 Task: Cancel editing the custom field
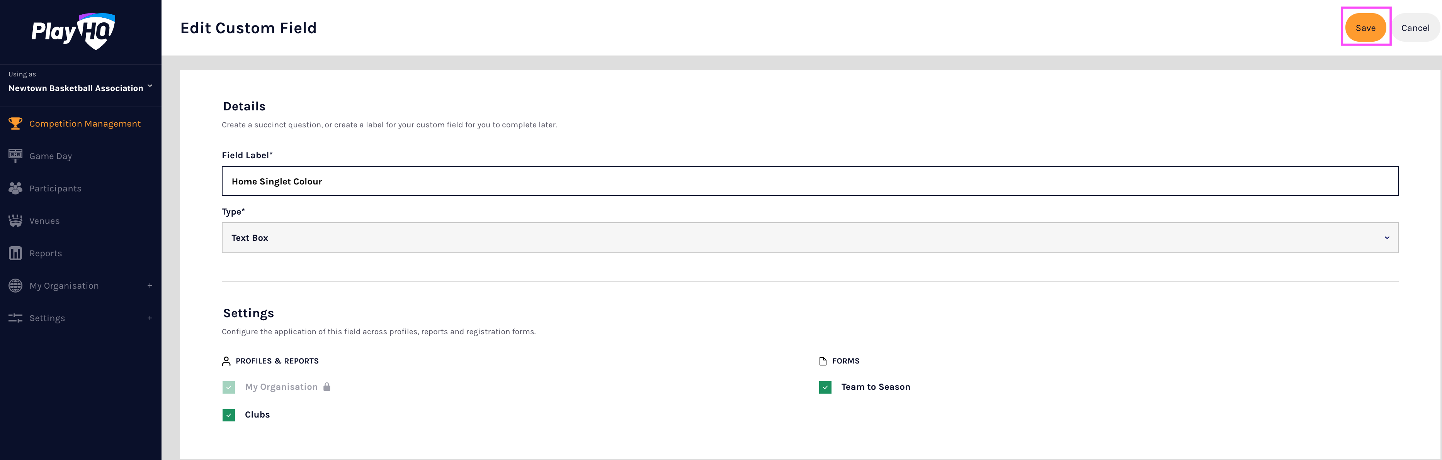point(1415,28)
